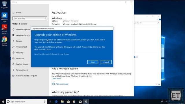Launch Edge from the taskbar
The width and height of the screenshot is (185, 104).
pyautogui.click(x=56, y=101)
